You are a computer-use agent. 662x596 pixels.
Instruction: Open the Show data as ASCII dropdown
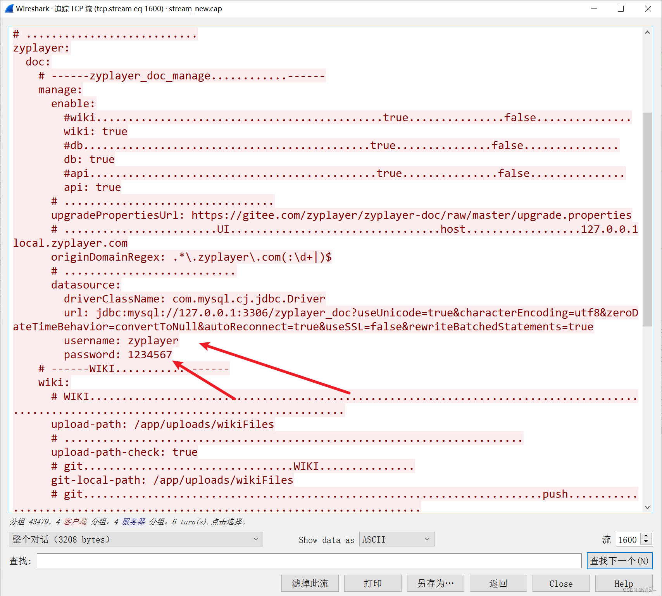(397, 539)
